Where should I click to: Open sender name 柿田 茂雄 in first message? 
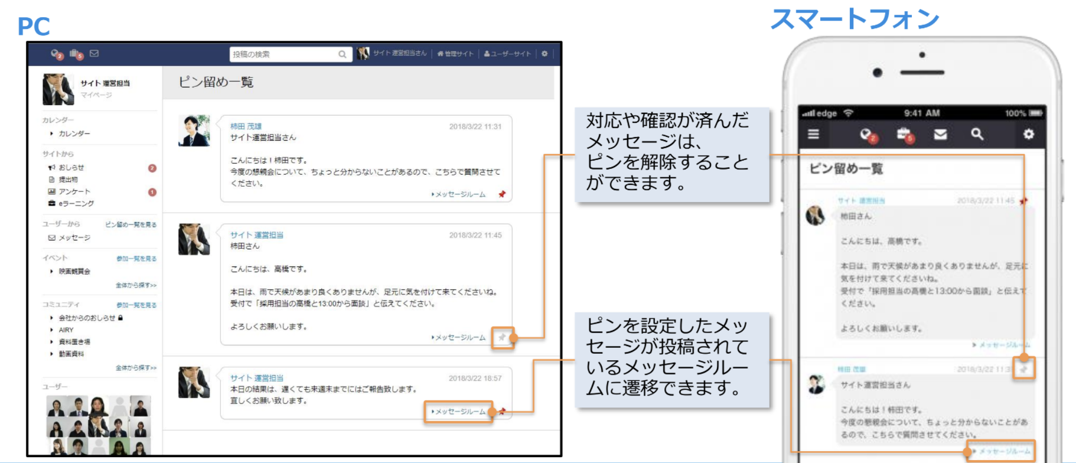pos(246,126)
